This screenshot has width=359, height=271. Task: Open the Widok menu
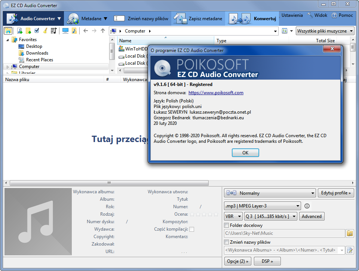click(320, 15)
